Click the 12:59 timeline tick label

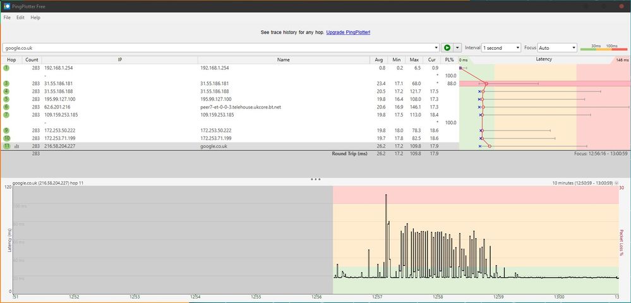tap(498, 297)
